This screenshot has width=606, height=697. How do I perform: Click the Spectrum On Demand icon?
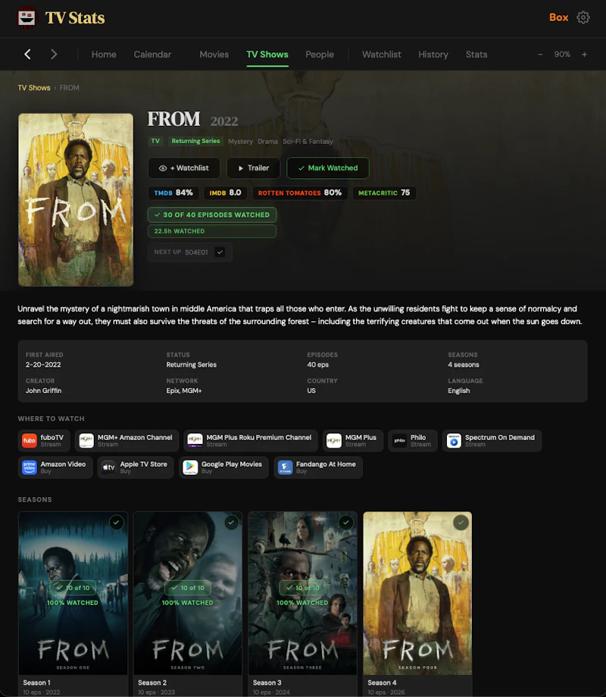[454, 440]
